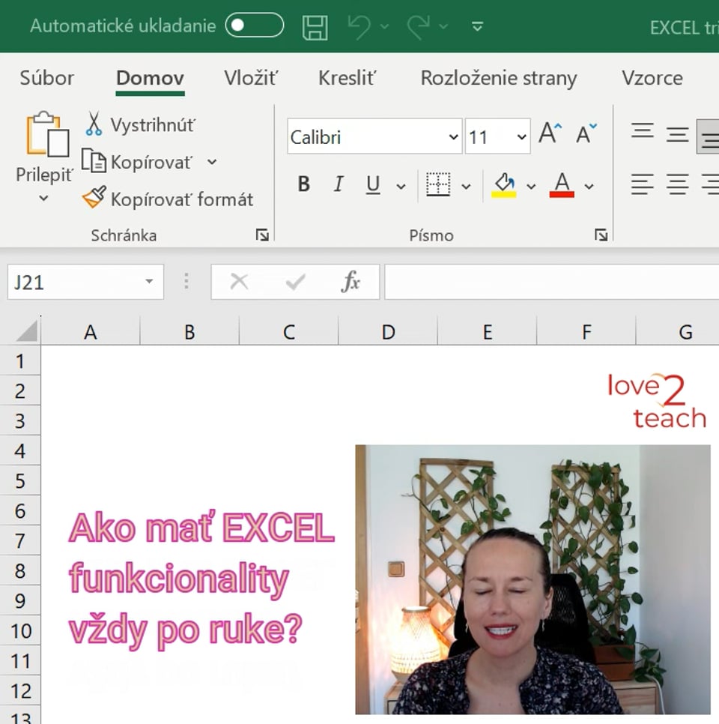Switch to the Domov tab

pos(150,78)
